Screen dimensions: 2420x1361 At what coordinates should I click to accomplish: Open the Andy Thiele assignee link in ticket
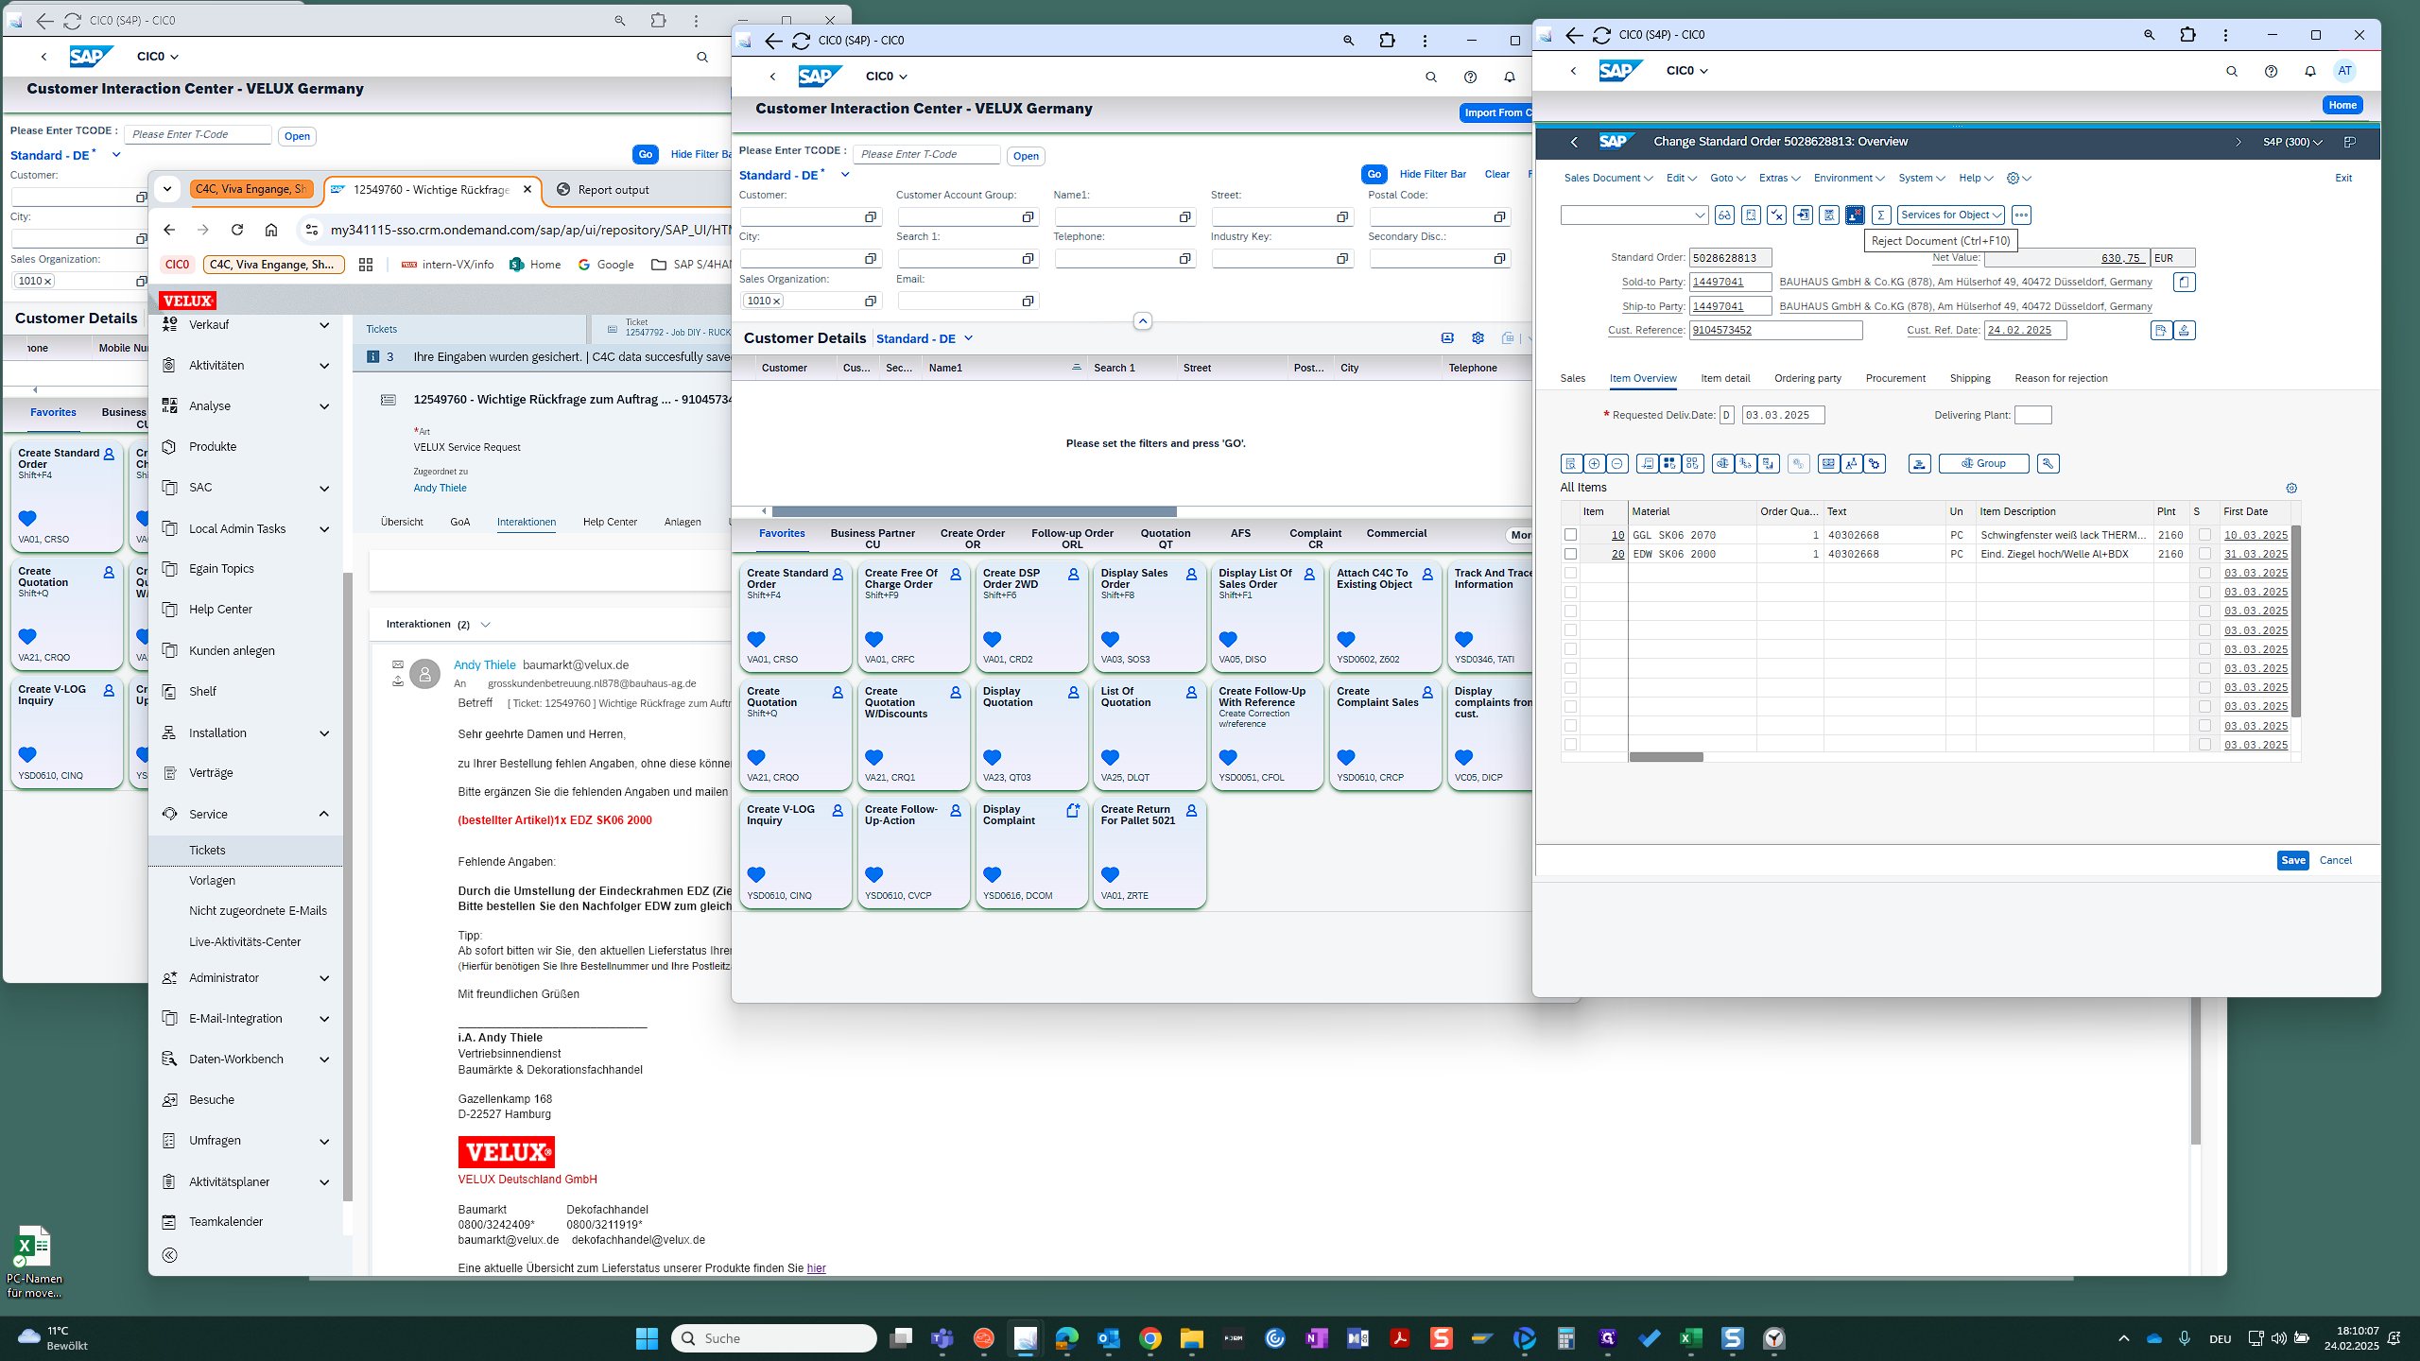(440, 488)
